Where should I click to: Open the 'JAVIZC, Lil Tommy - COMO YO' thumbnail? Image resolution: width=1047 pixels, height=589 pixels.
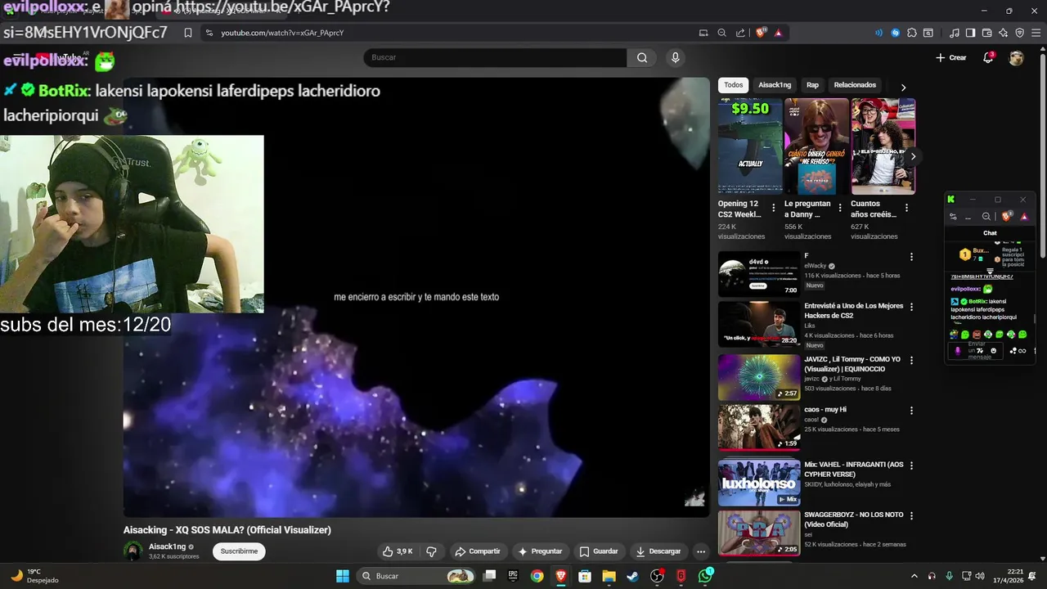pyautogui.click(x=759, y=377)
